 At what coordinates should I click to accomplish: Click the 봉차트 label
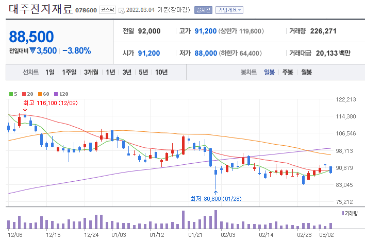pos(248,72)
